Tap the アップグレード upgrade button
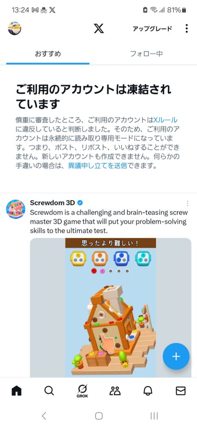The image size is (197, 427). tap(152, 29)
